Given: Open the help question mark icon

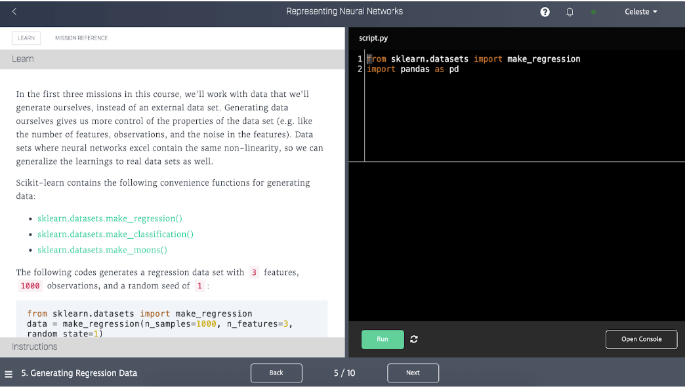Looking at the screenshot, I should (545, 12).
